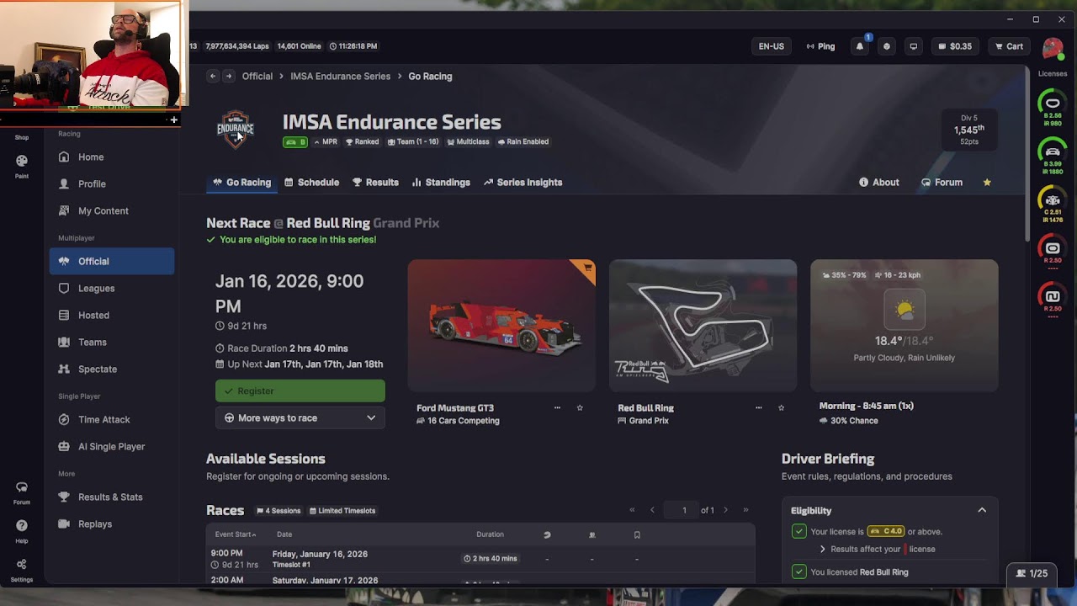Open Red Bull Ring more options
Image resolution: width=1077 pixels, height=606 pixels.
coord(758,407)
